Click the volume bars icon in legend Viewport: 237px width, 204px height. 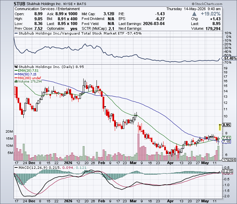click(16, 81)
